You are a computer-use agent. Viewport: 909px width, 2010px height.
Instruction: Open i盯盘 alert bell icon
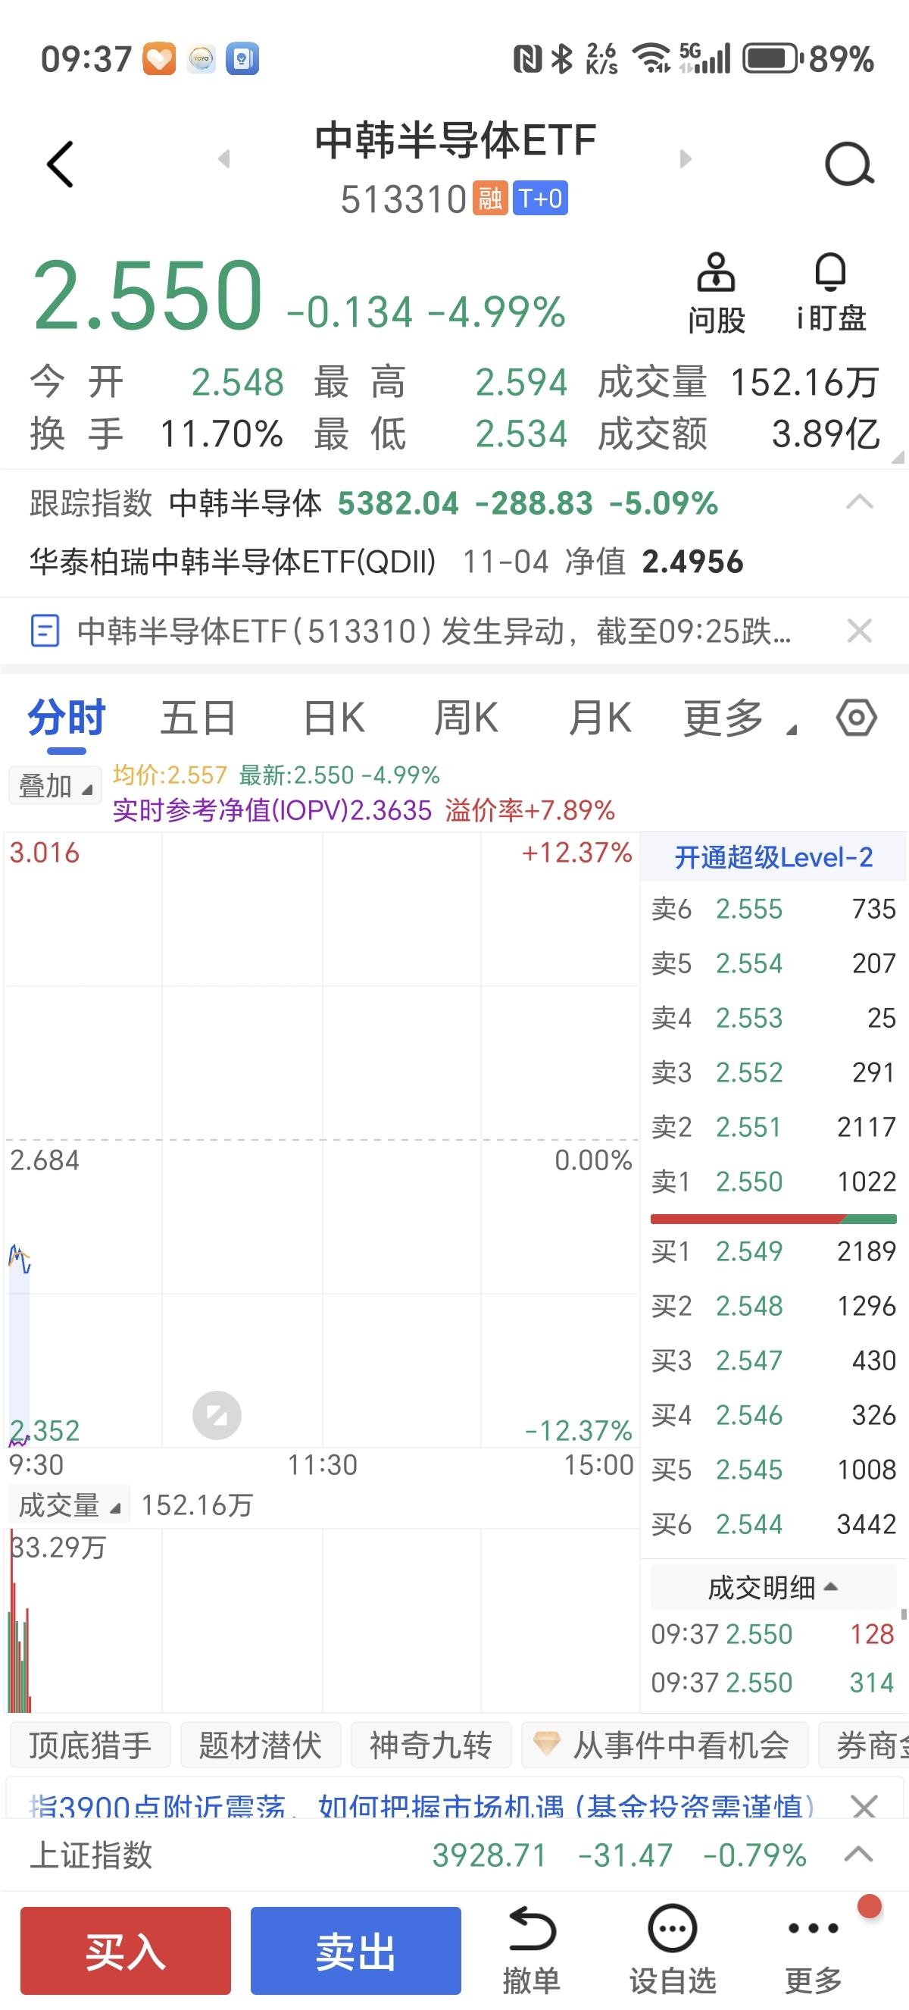(831, 293)
